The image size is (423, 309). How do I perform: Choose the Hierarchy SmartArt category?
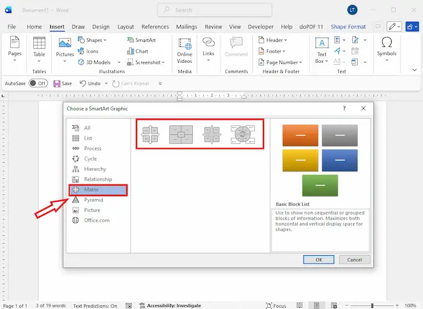coord(95,169)
